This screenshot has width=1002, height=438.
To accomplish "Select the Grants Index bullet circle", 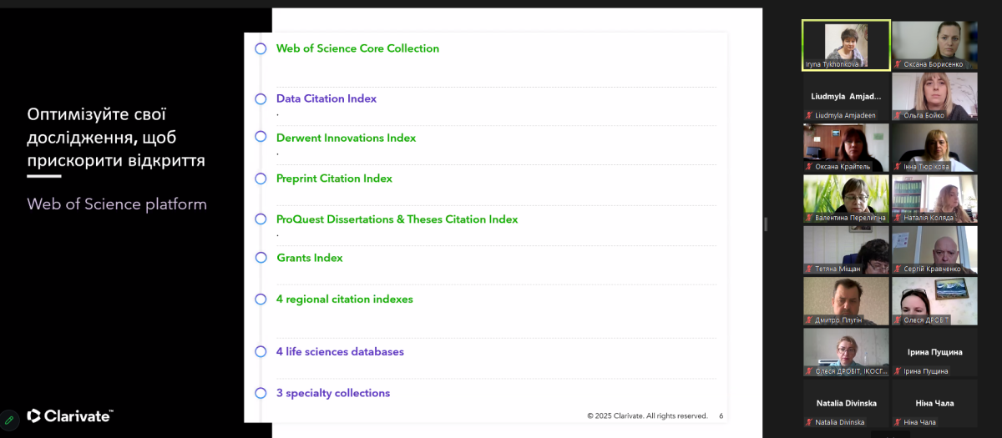I will (x=261, y=258).
